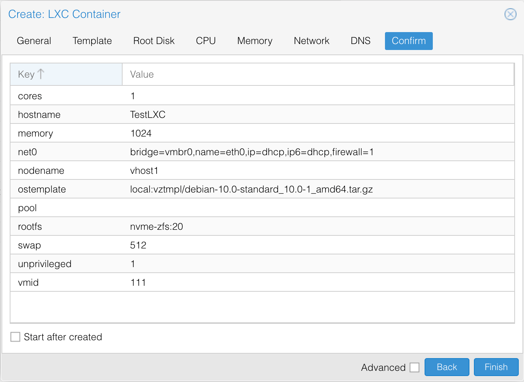
Task: Click the 111 vmid value
Action: 138,282
